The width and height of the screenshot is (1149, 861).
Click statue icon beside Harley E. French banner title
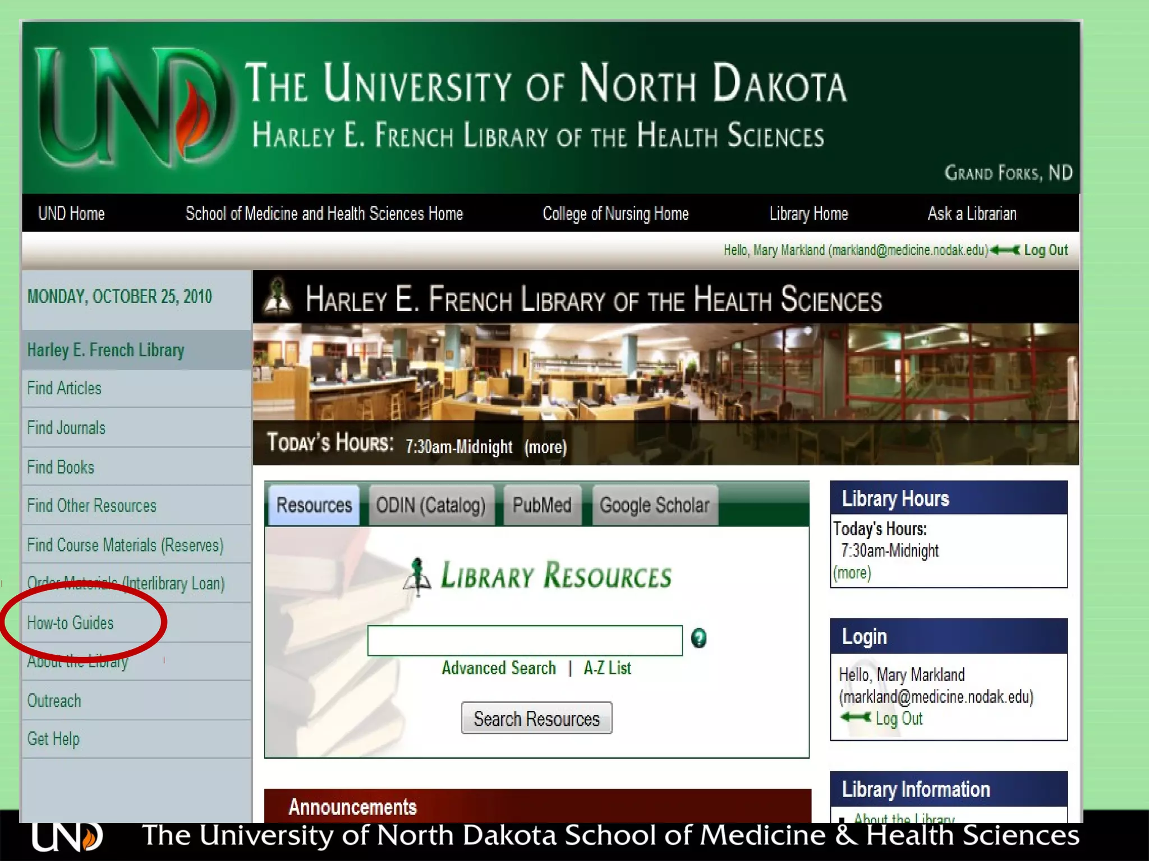point(278,296)
